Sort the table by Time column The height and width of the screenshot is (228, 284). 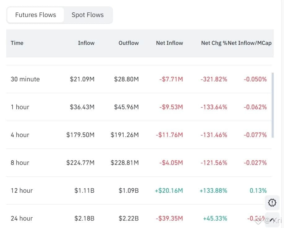coord(17,43)
